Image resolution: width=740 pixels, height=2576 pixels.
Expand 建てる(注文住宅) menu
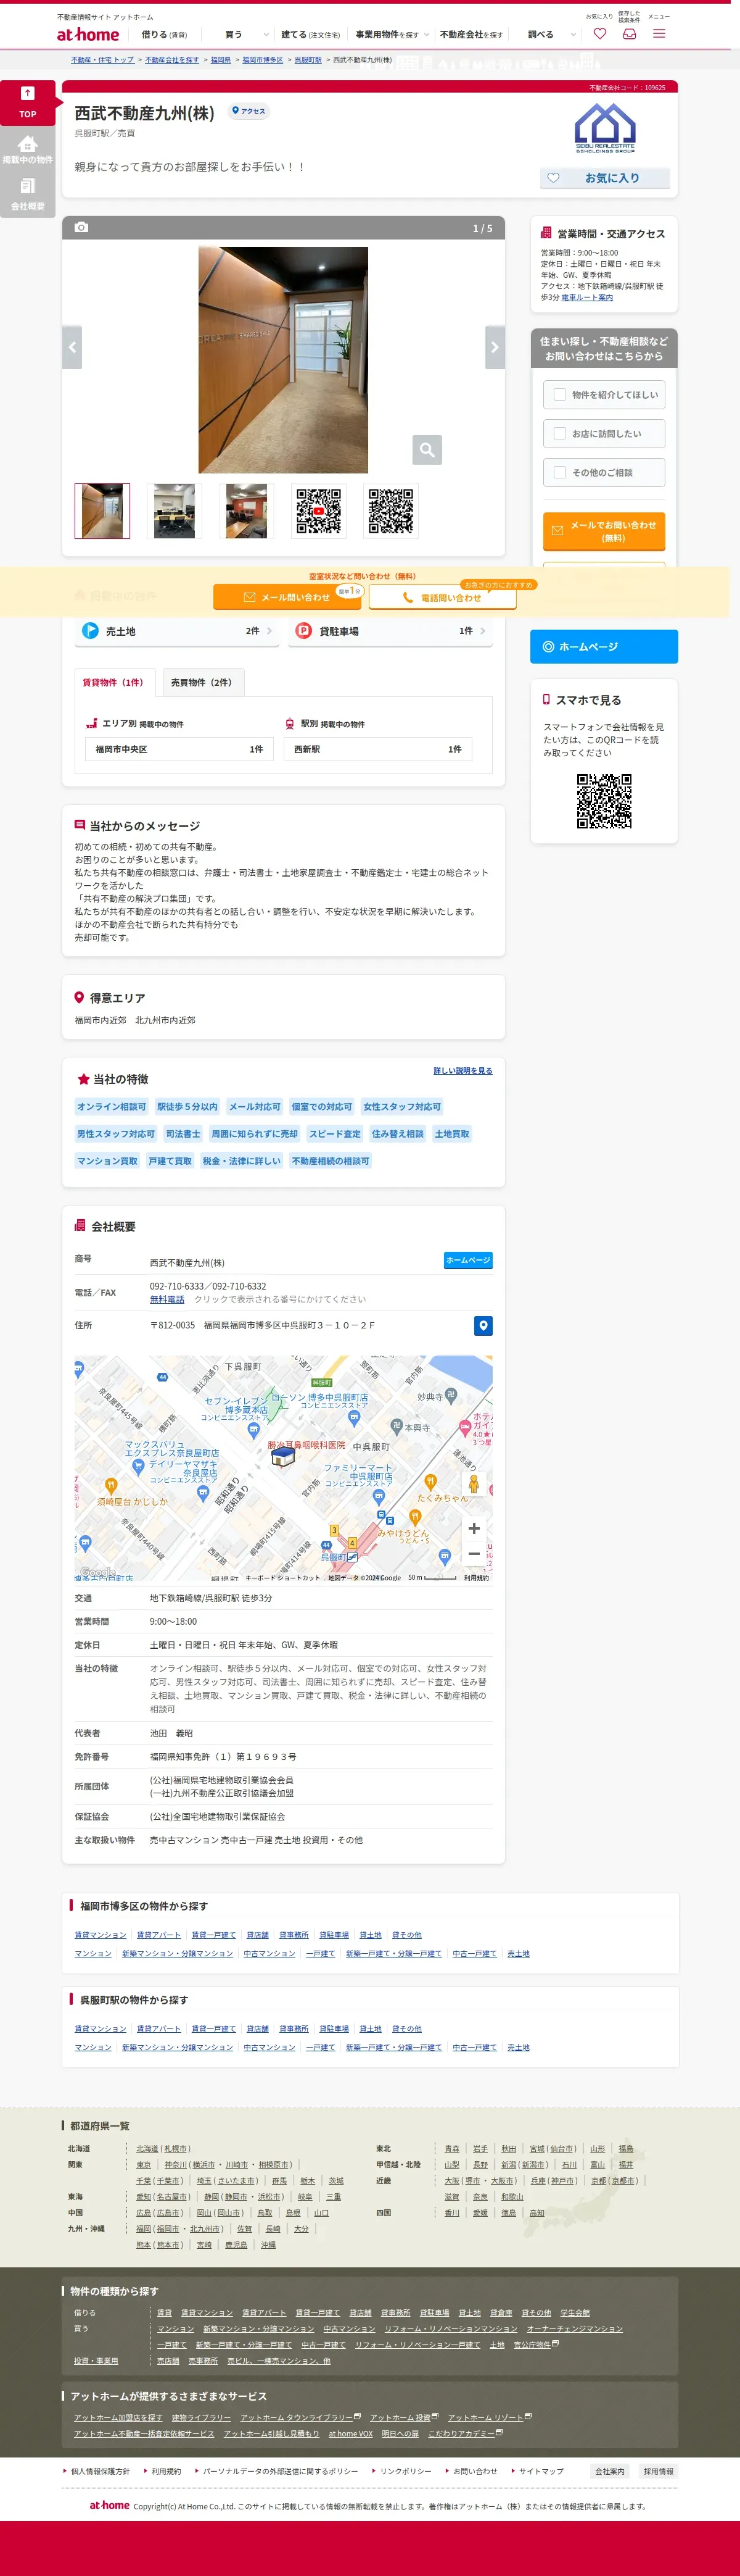[311, 34]
